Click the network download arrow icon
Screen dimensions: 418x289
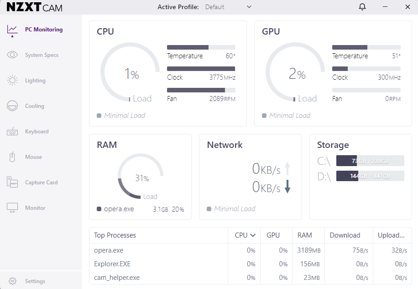click(287, 187)
